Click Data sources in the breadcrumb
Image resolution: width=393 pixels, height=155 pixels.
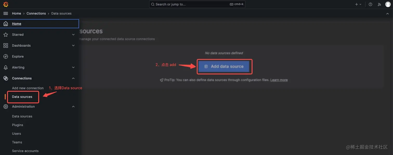coord(61,14)
